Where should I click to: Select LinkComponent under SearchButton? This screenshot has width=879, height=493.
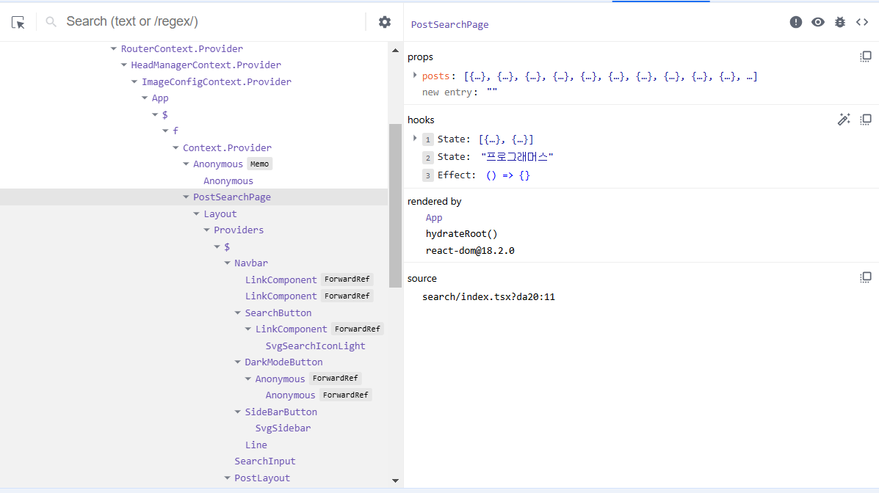tap(291, 329)
